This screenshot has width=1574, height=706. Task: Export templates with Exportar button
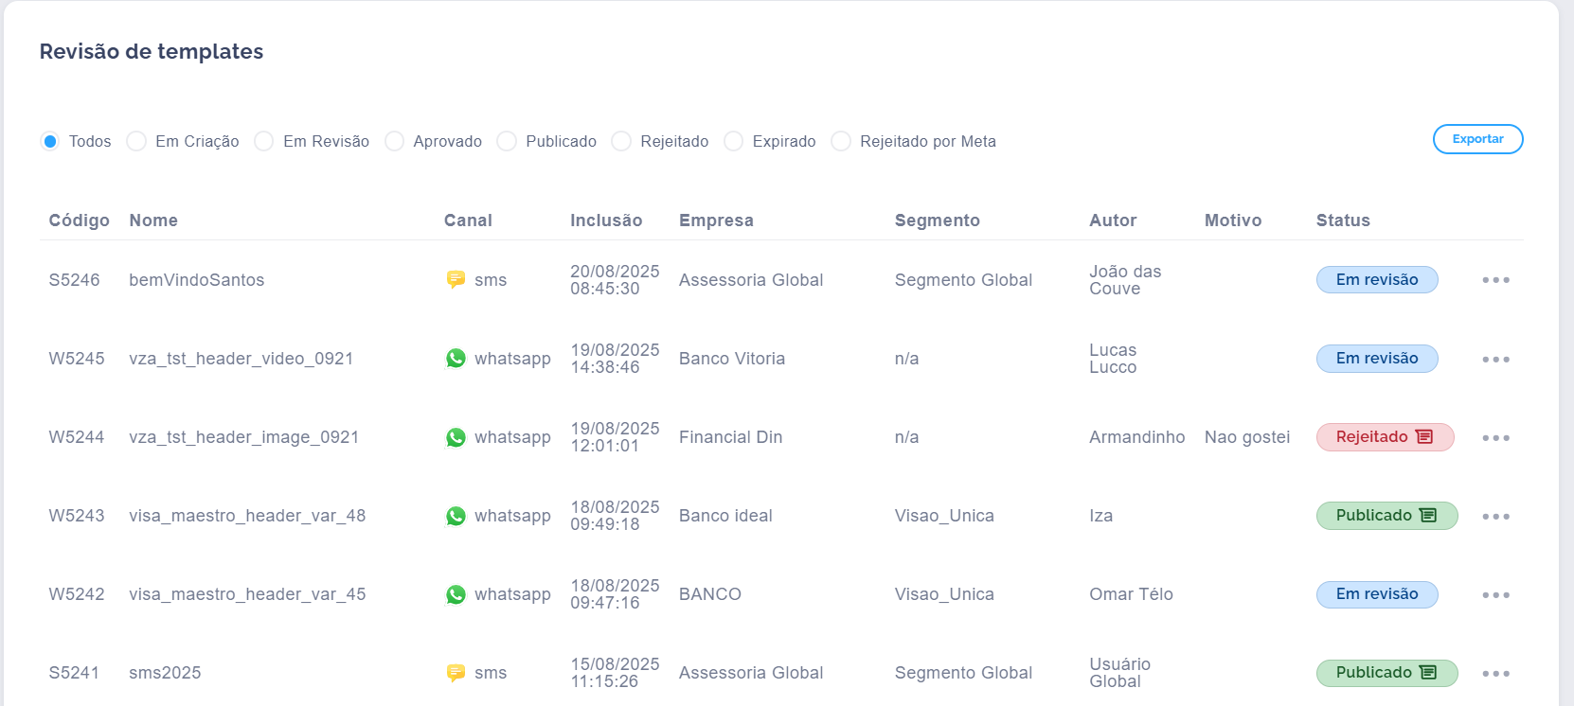point(1477,139)
